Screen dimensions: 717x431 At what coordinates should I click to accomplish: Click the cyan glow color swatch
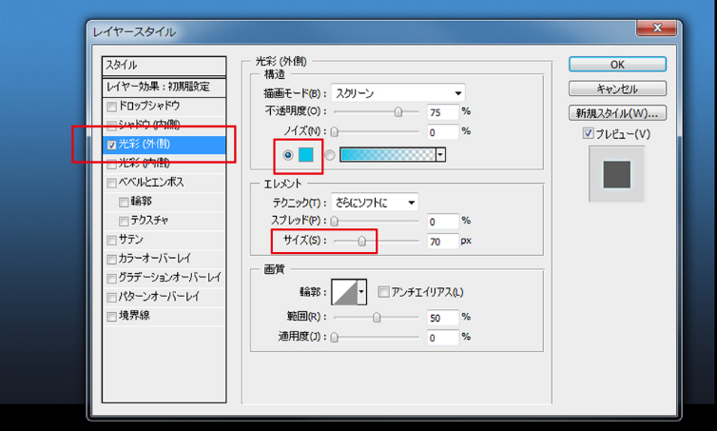click(x=306, y=154)
